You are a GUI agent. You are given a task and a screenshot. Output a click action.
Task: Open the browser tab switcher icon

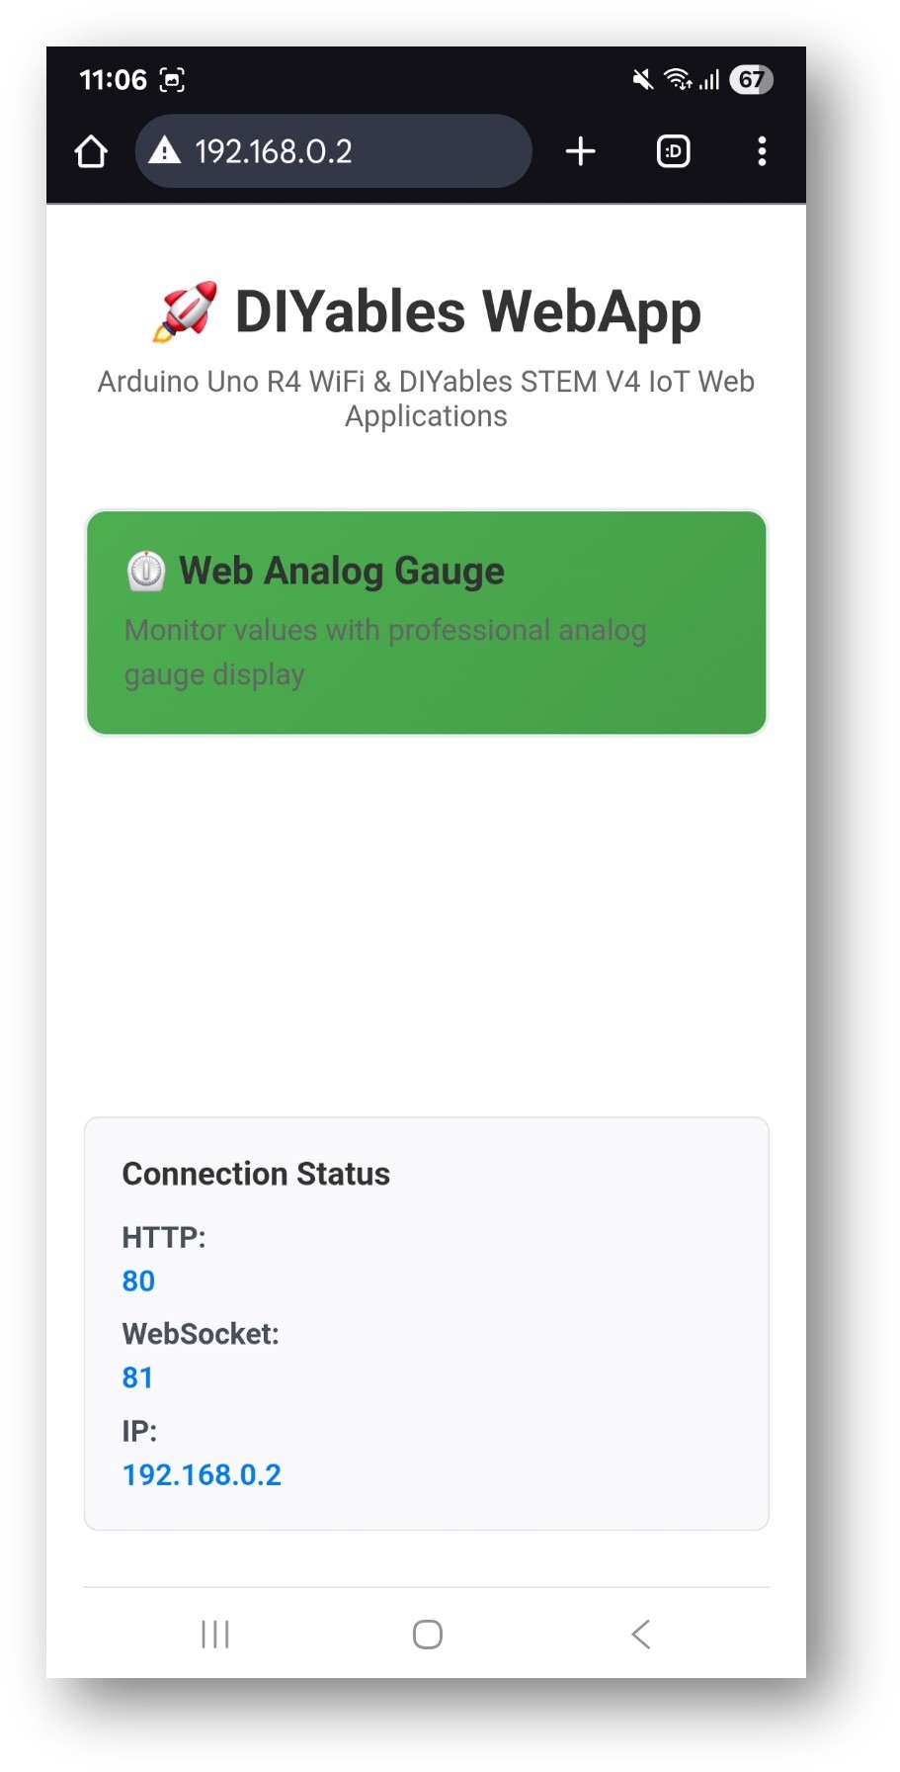673,151
